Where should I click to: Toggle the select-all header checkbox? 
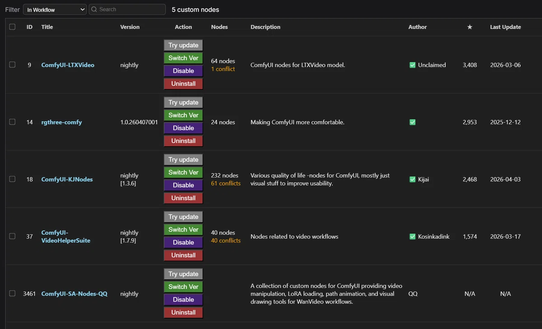pos(12,27)
